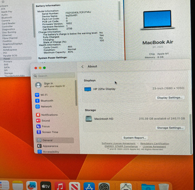Open Trash in the Dock
This screenshot has height=190, width=195.
(x=164, y=187)
